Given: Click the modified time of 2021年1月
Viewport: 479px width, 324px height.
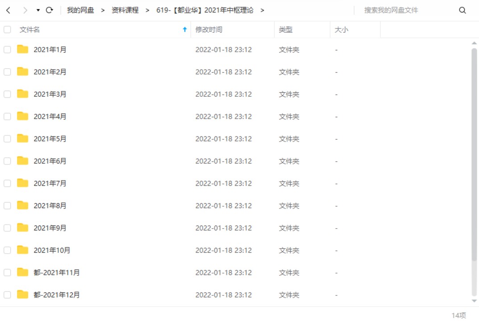Looking at the screenshot, I should click(x=223, y=49).
